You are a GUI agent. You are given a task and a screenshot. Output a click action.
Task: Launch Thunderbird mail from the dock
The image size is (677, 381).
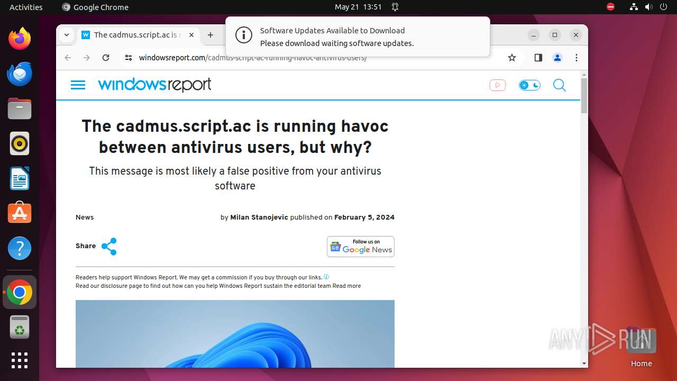pos(20,74)
